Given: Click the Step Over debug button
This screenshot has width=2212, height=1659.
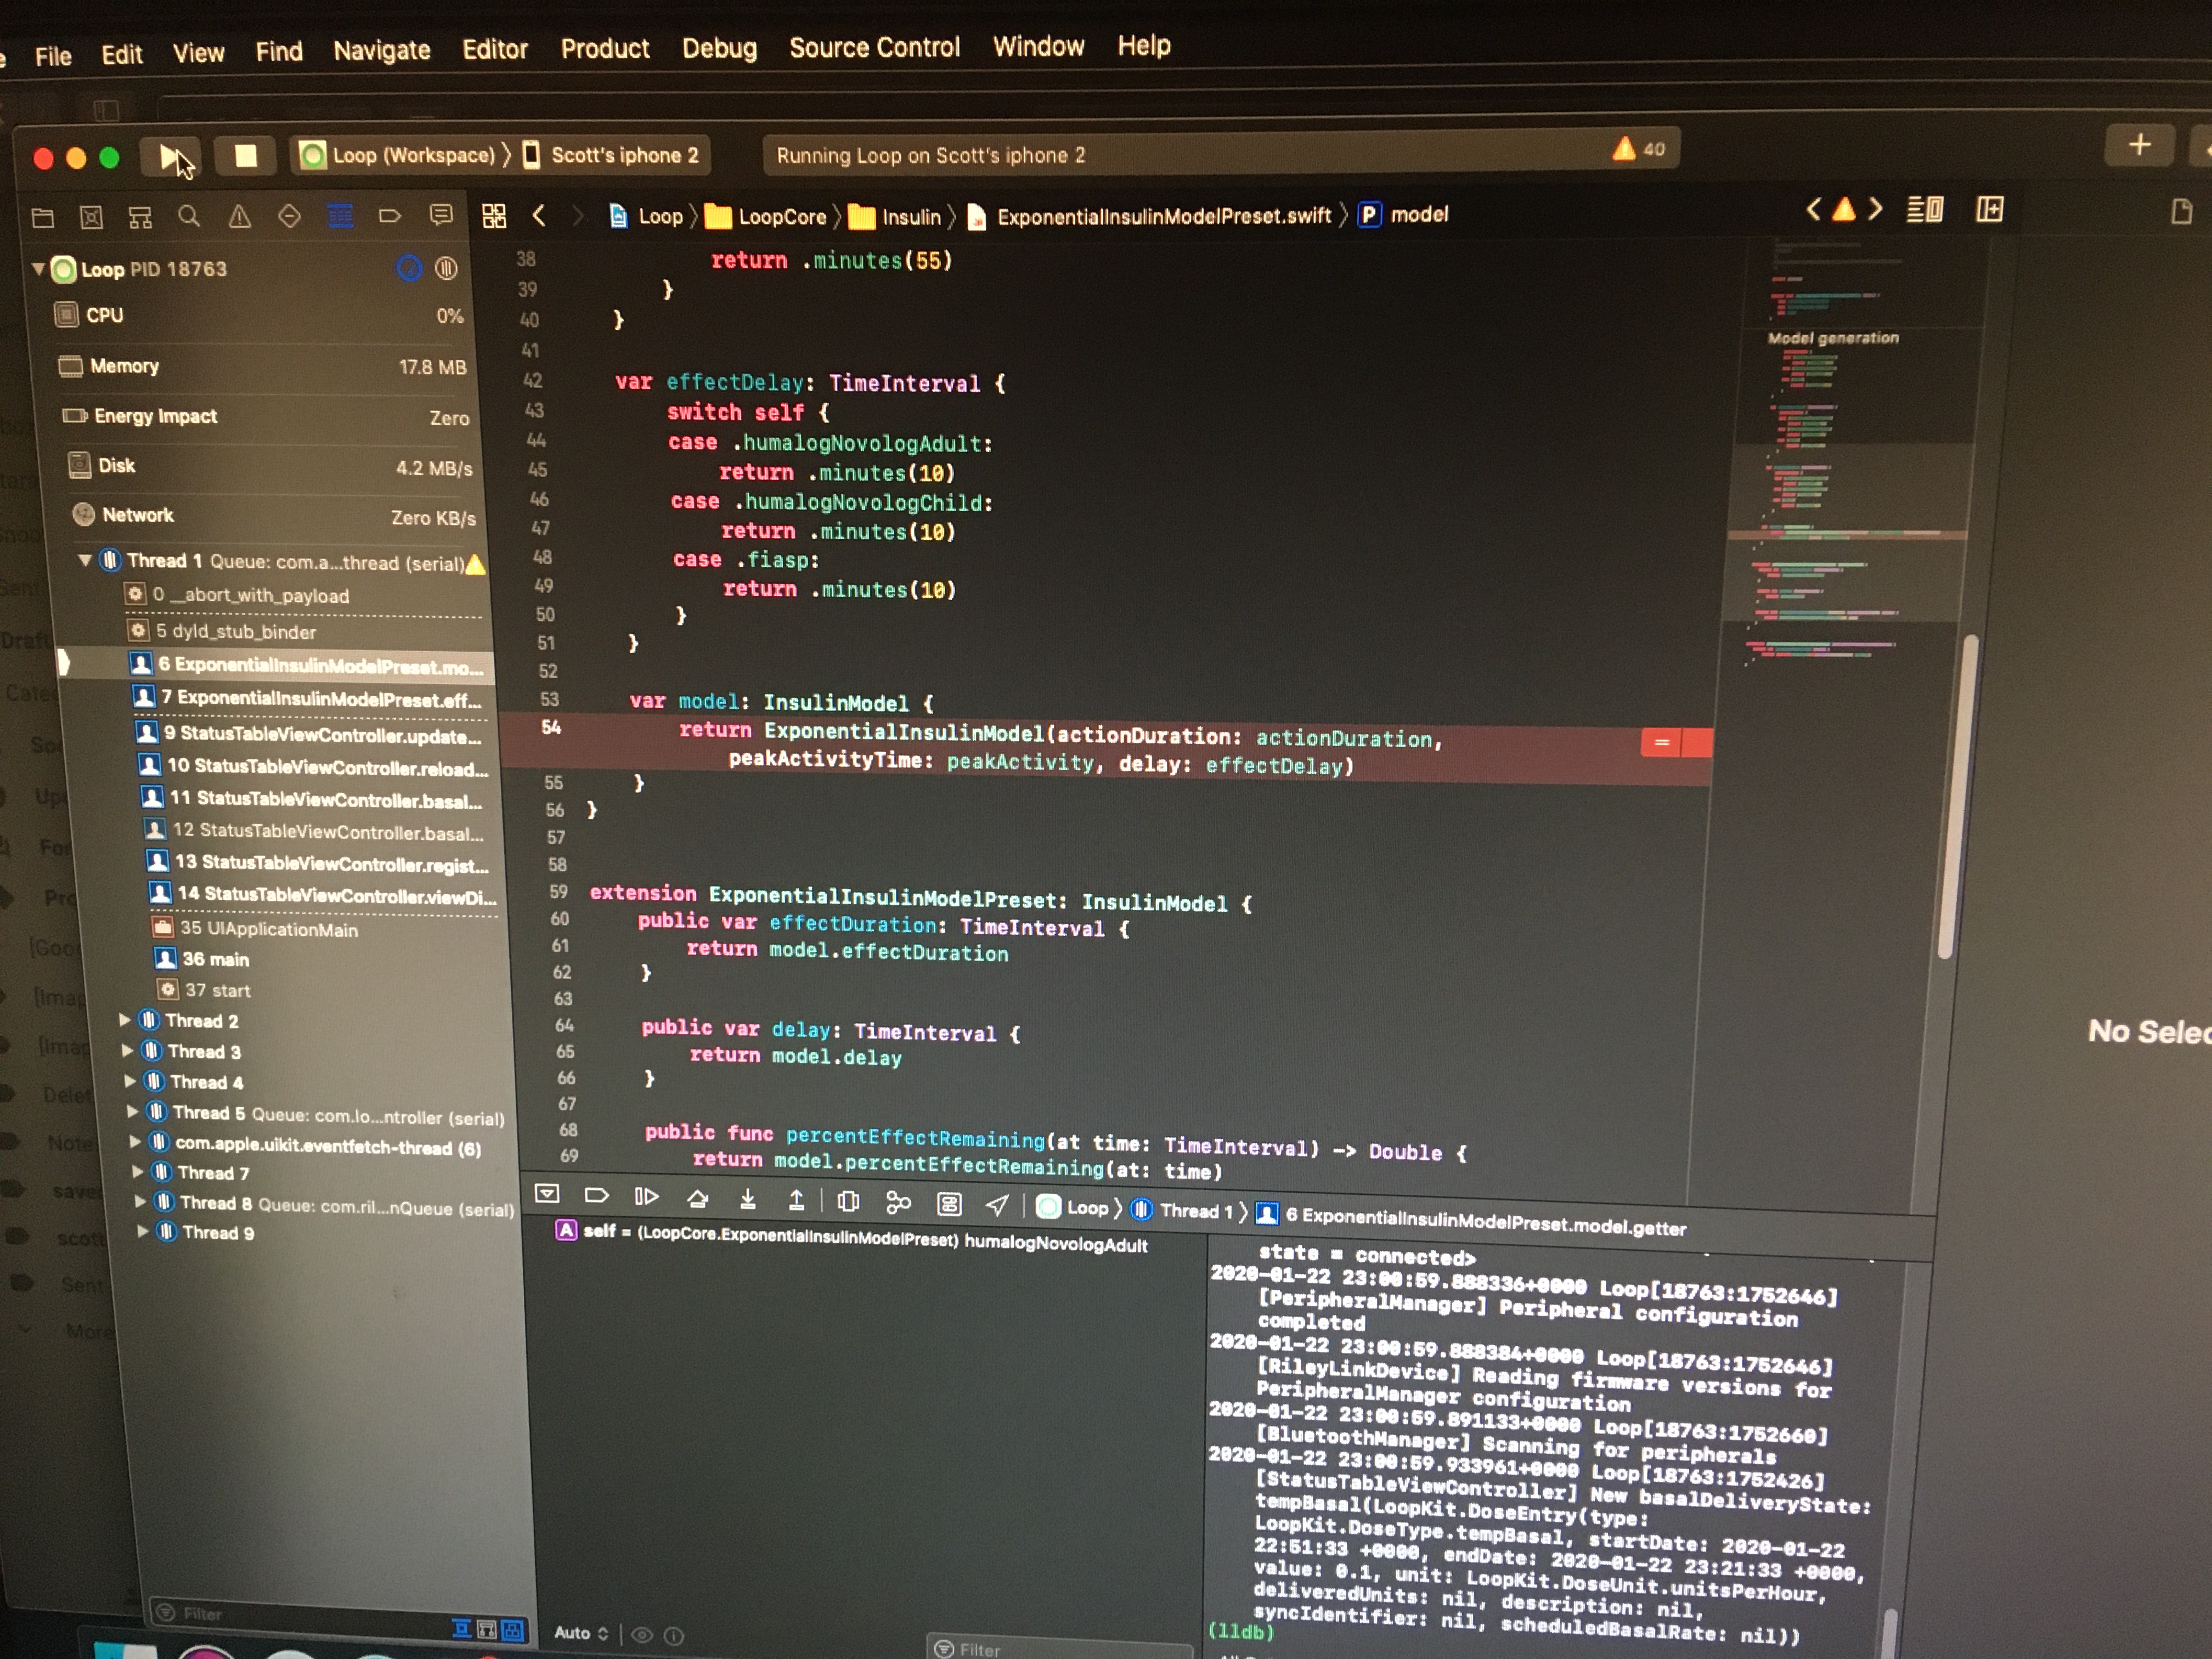Looking at the screenshot, I should [697, 1199].
